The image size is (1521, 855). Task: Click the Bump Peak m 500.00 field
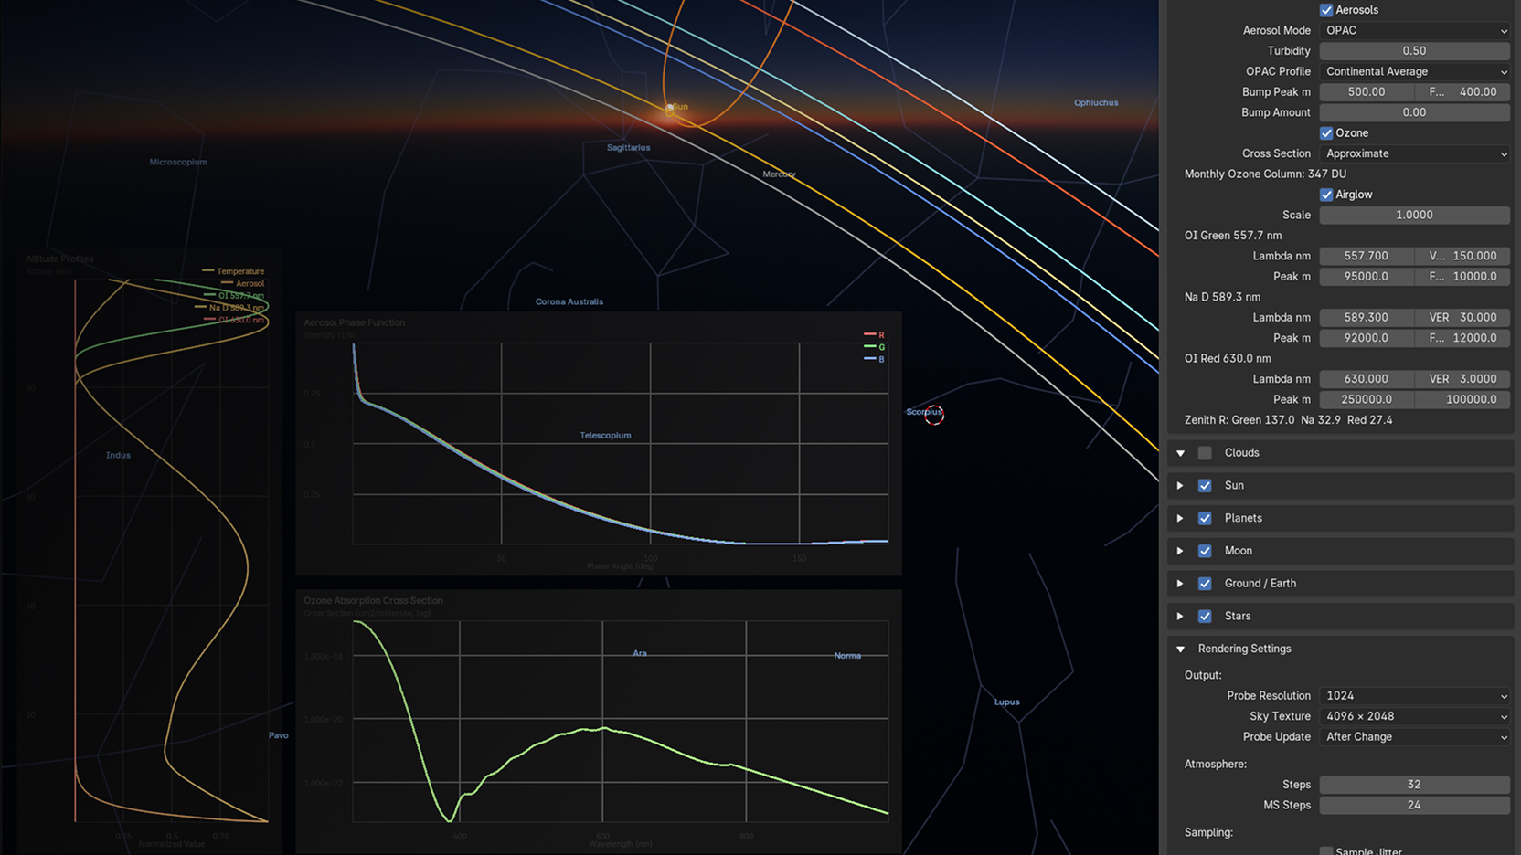pyautogui.click(x=1367, y=92)
